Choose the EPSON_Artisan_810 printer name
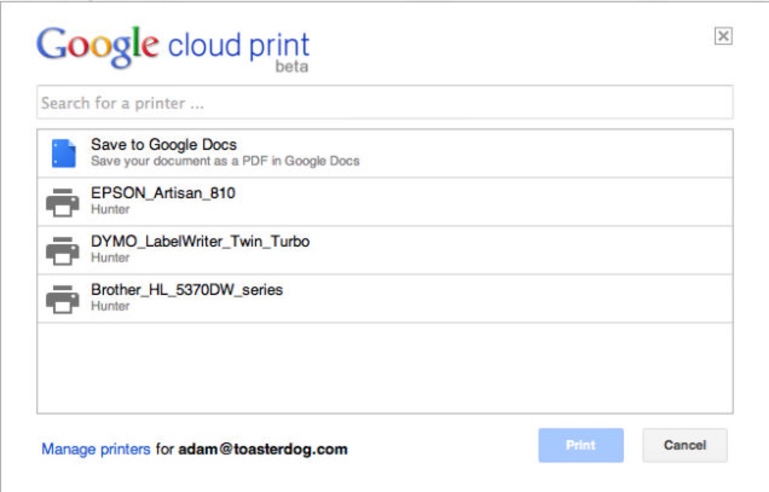This screenshot has height=492, width=769. tap(163, 193)
